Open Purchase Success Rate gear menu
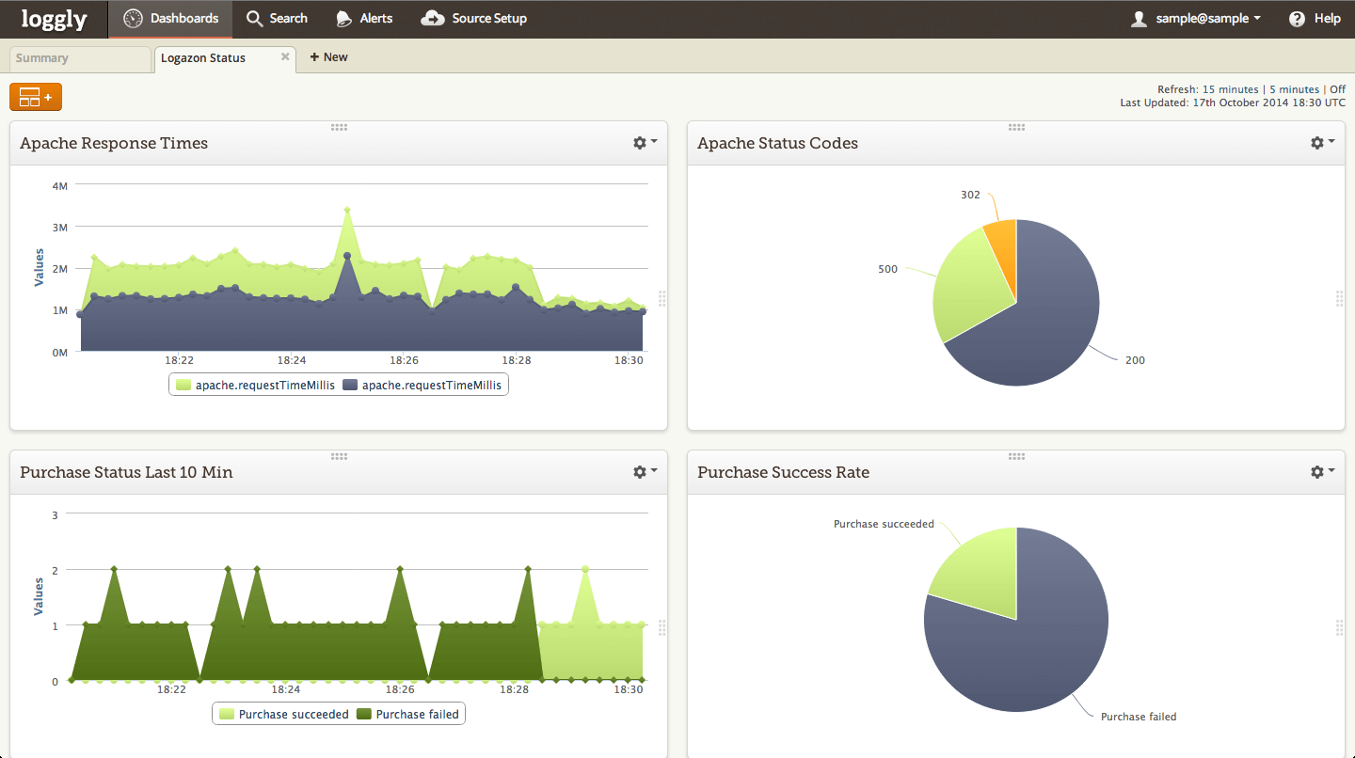Viewport: 1355px width, 758px height. tap(1322, 472)
